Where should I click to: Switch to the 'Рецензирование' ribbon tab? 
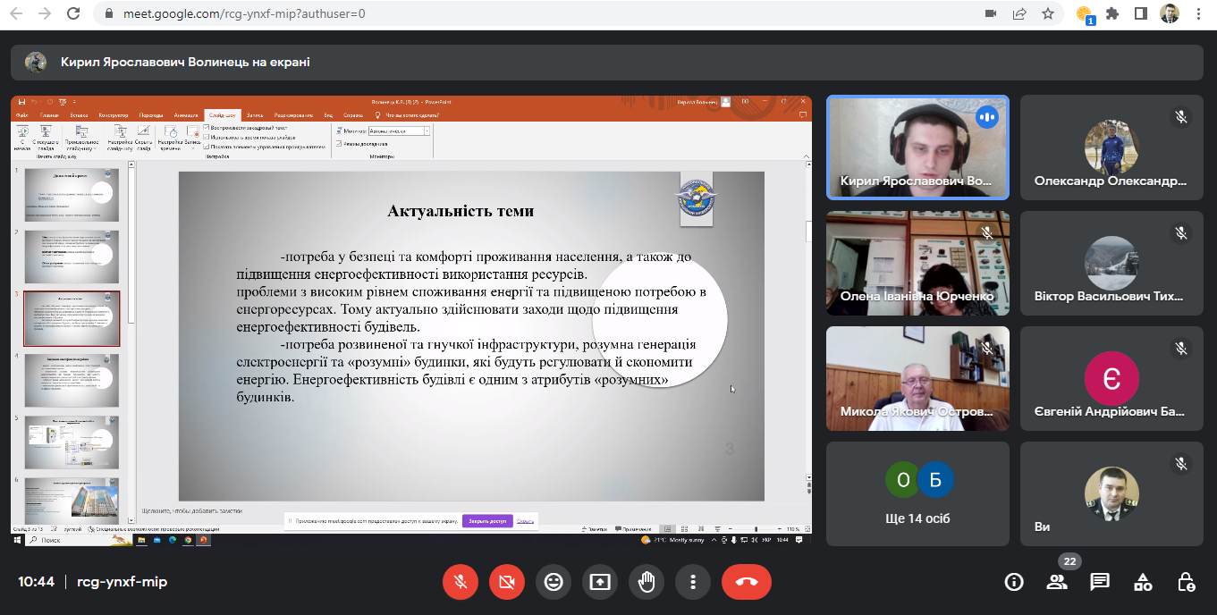(293, 115)
